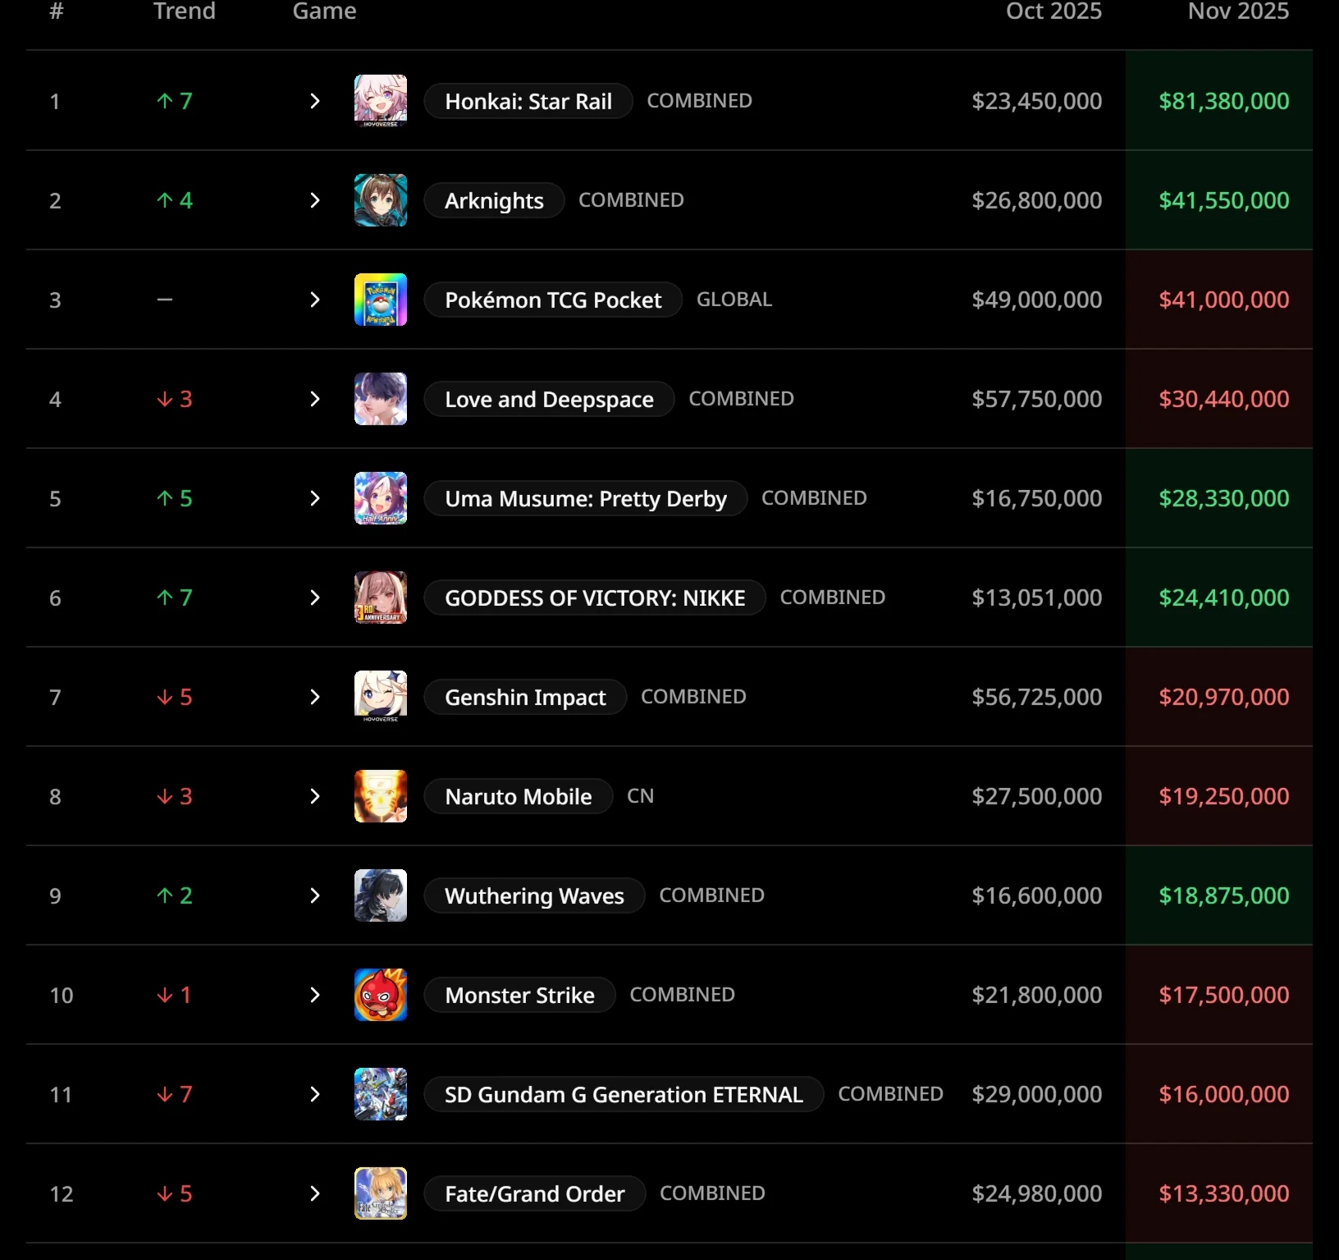Click the $21,800,000 Oct revenue cell
This screenshot has width=1339, height=1260.
point(1037,995)
